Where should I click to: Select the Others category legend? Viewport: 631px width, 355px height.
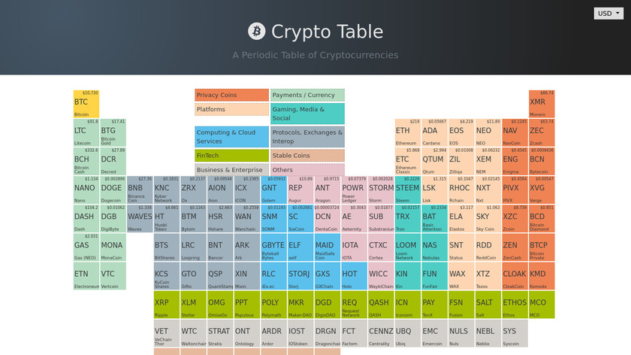click(x=307, y=170)
